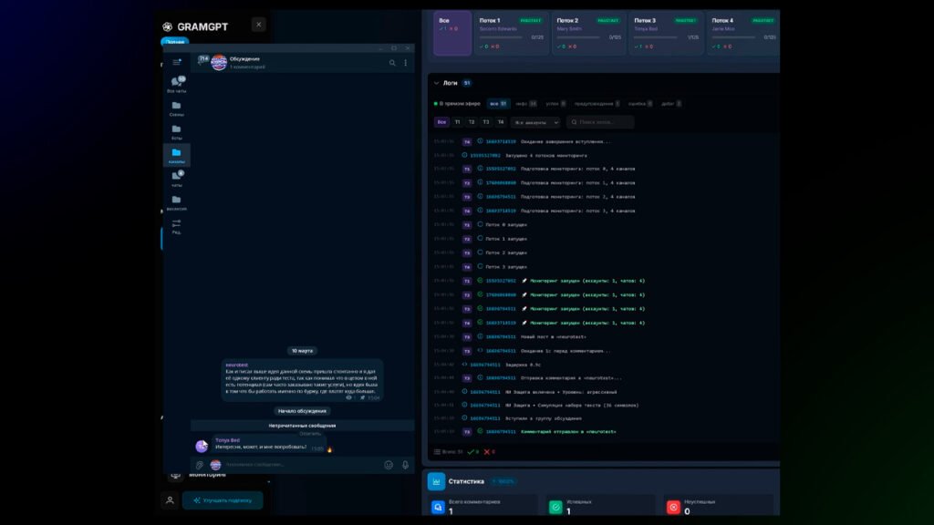
Task: Filter logs by thread T3
Action: point(486,122)
